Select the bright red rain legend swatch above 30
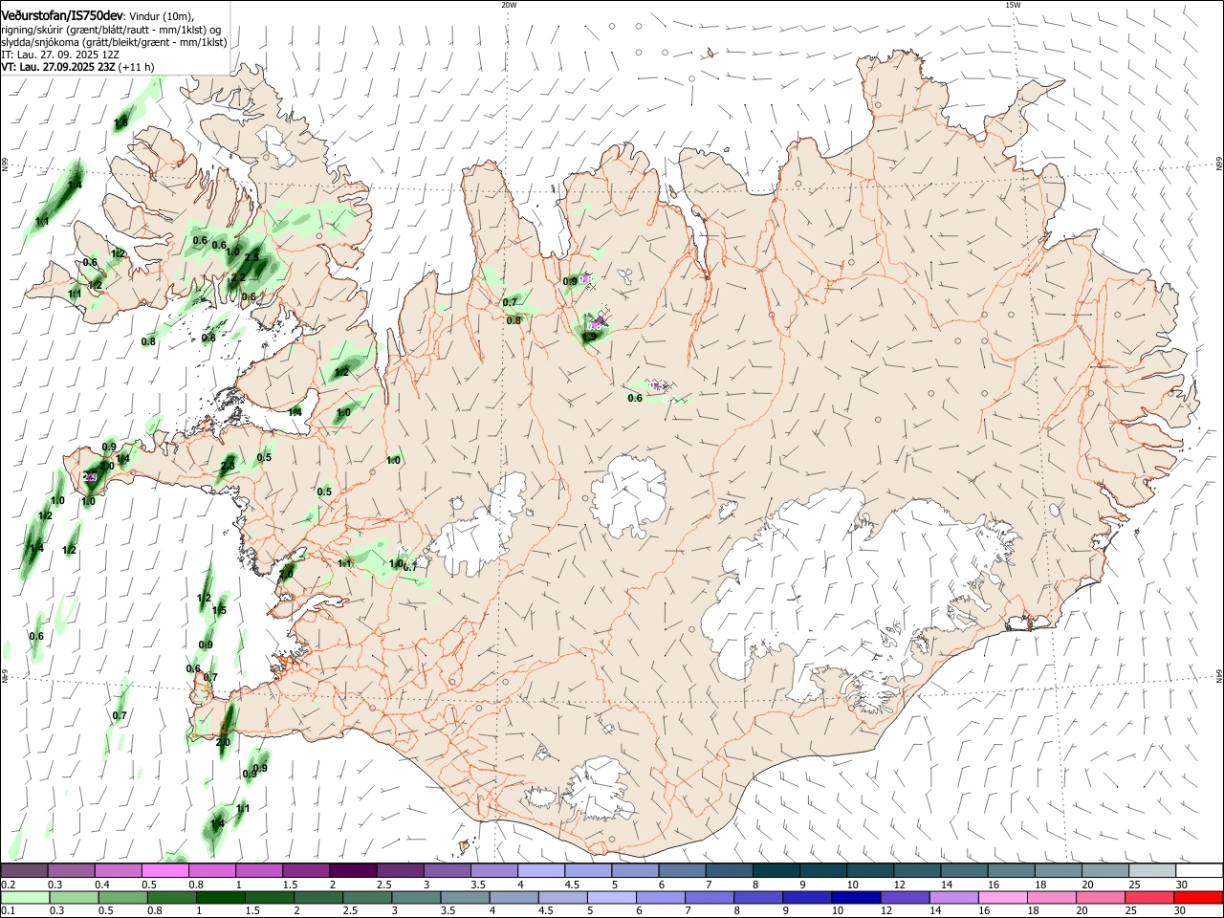The width and height of the screenshot is (1224, 918). coord(1199,897)
